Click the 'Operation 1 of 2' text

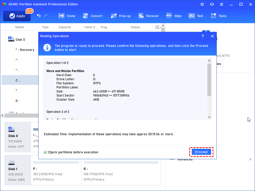[x=57, y=63]
